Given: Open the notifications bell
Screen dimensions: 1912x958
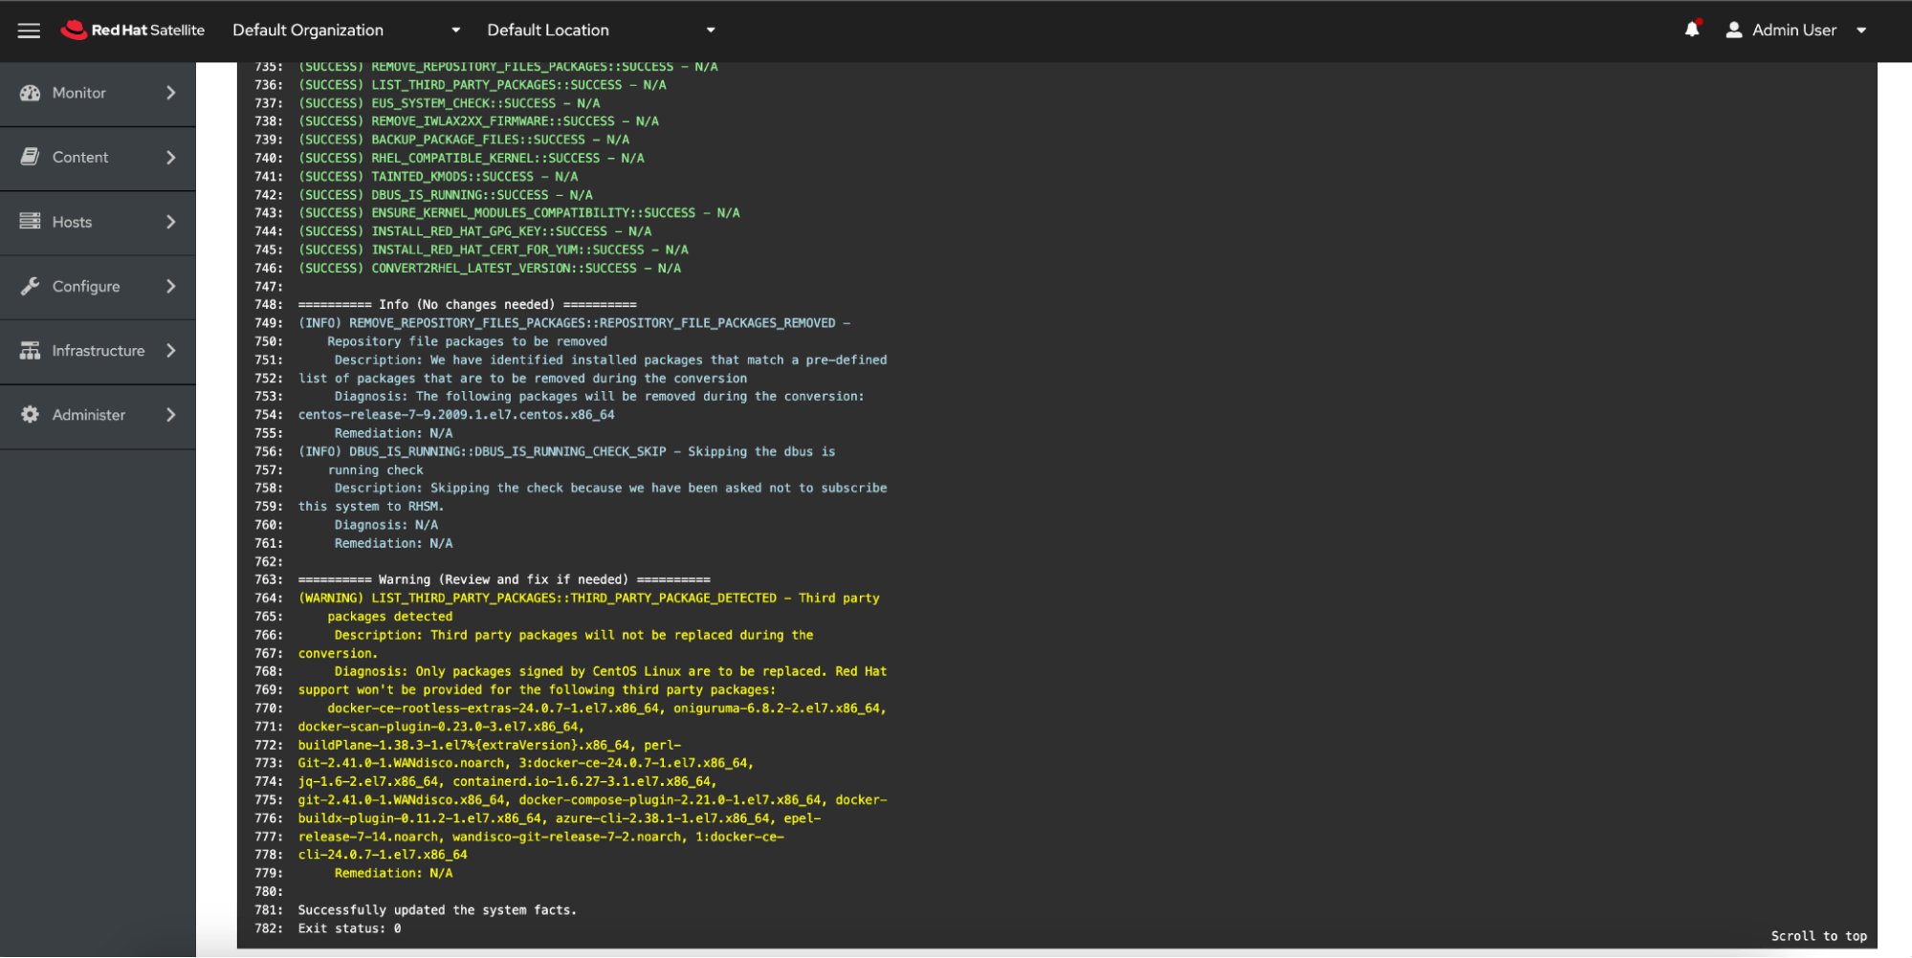Looking at the screenshot, I should pyautogui.click(x=1691, y=30).
